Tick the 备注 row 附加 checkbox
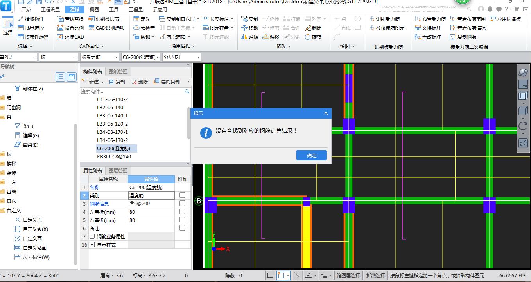The image size is (531, 282). pyautogui.click(x=182, y=228)
